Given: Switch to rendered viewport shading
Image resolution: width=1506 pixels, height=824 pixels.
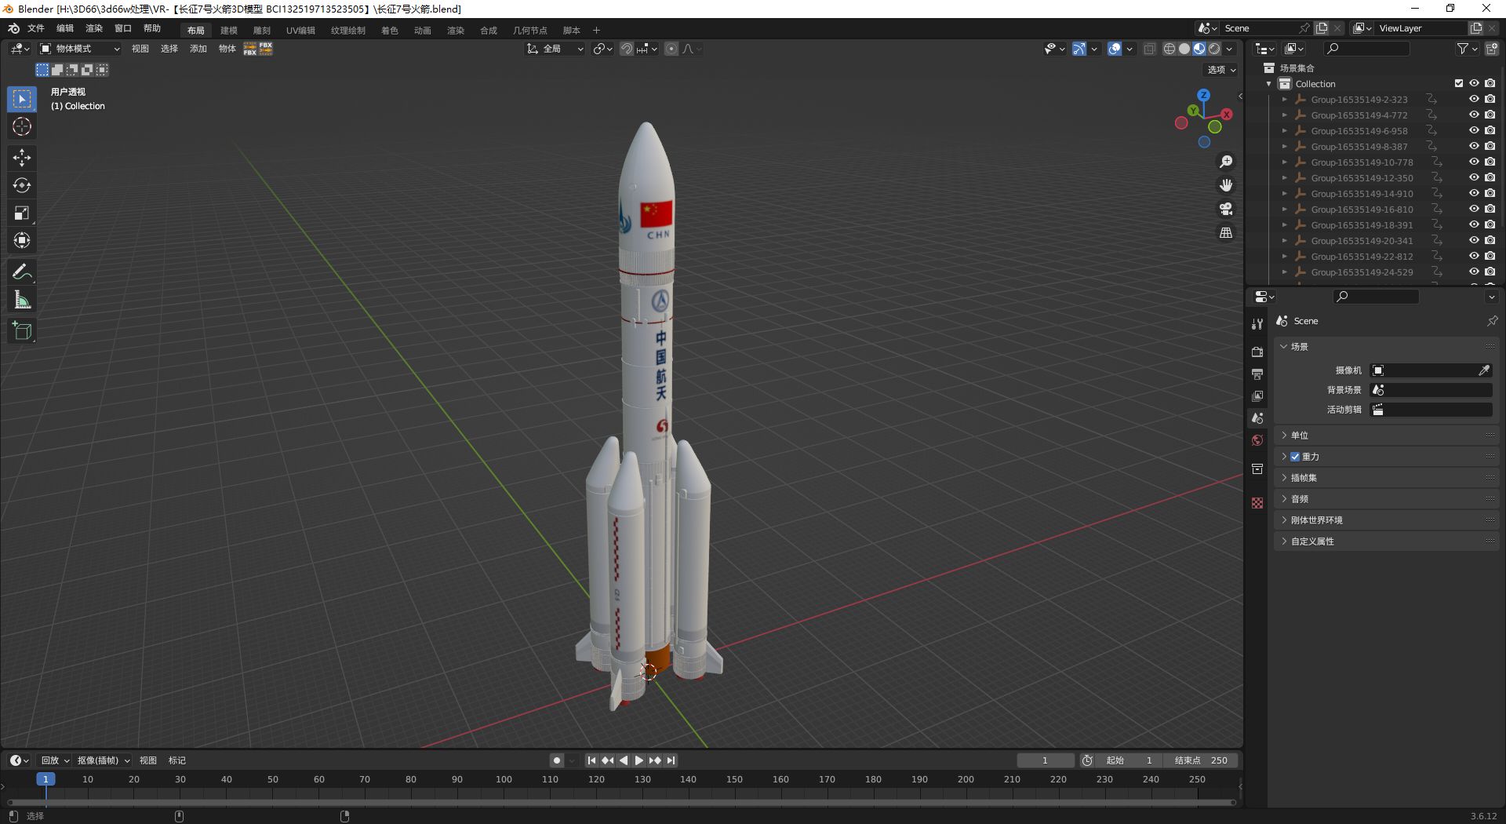Looking at the screenshot, I should (x=1214, y=49).
